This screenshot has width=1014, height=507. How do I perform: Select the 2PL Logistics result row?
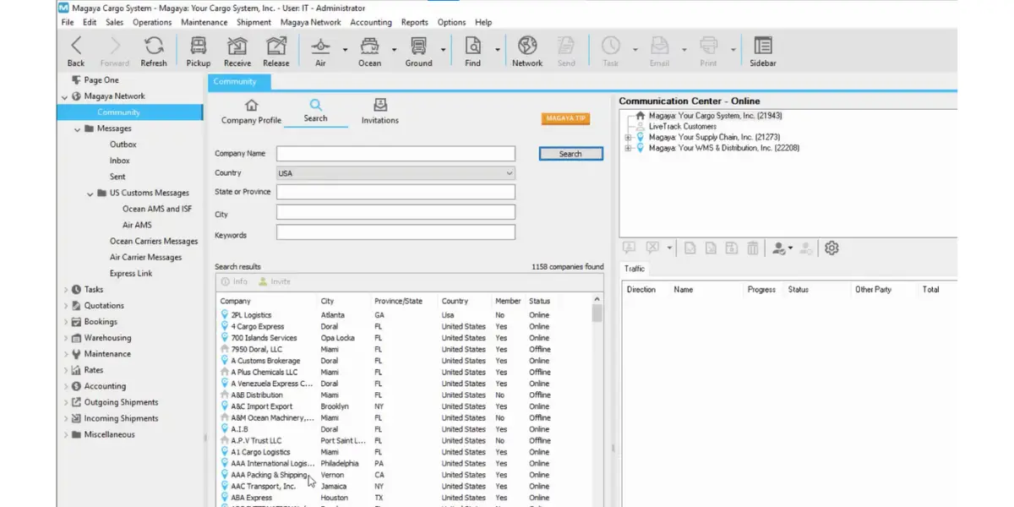pyautogui.click(x=404, y=315)
